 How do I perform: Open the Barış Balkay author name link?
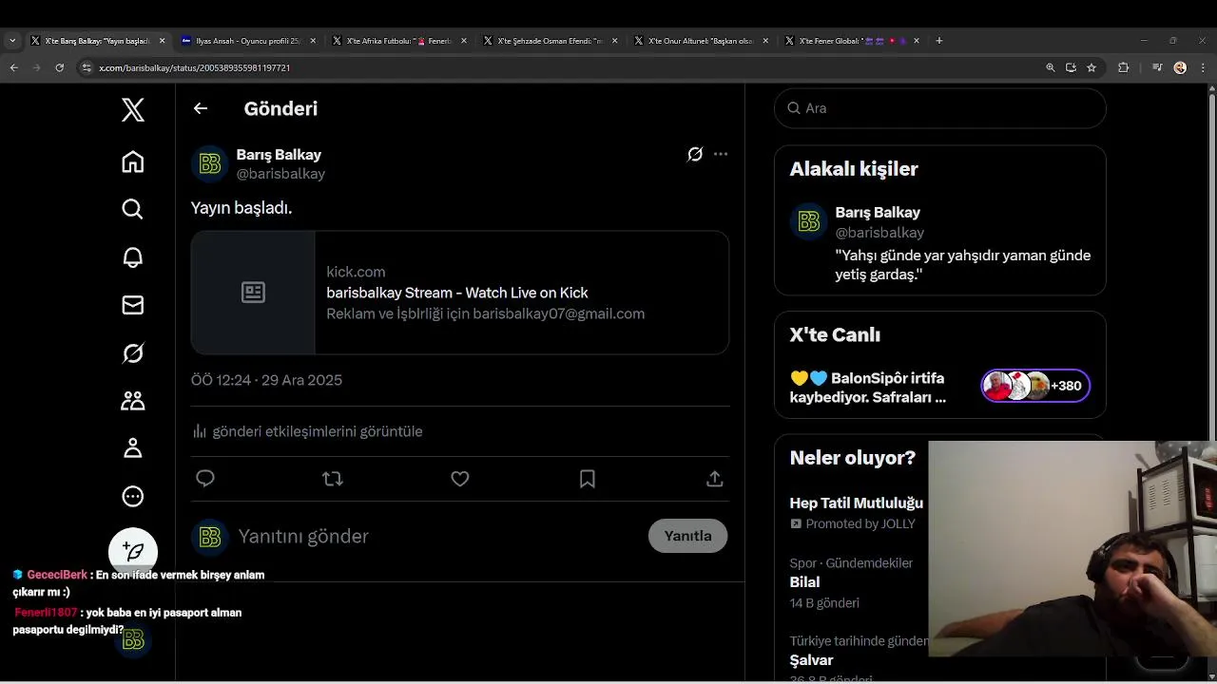click(x=279, y=155)
